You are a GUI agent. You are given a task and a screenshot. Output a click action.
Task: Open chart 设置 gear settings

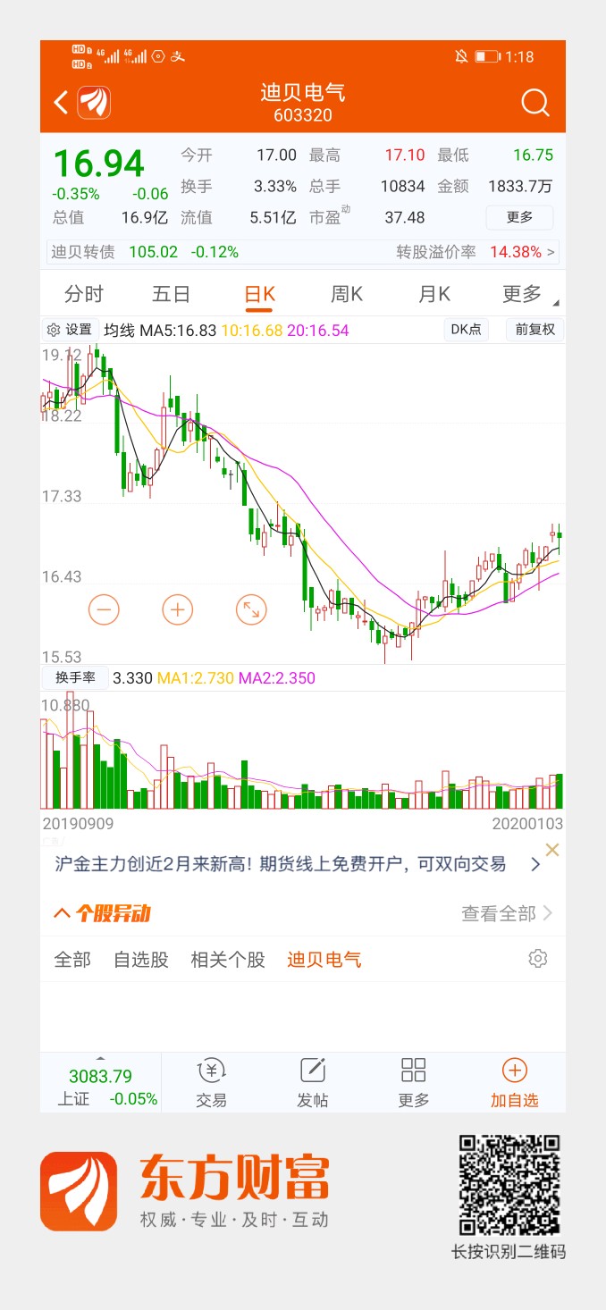click(69, 330)
